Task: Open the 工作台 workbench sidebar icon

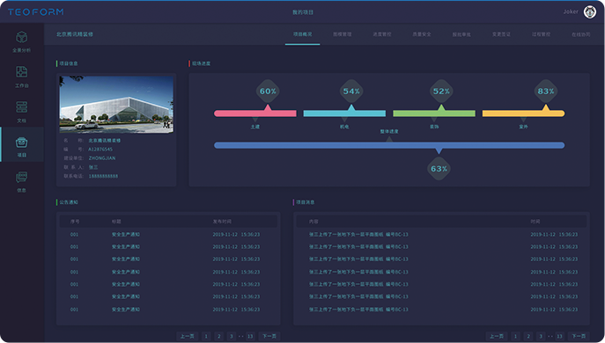Action: (22, 72)
